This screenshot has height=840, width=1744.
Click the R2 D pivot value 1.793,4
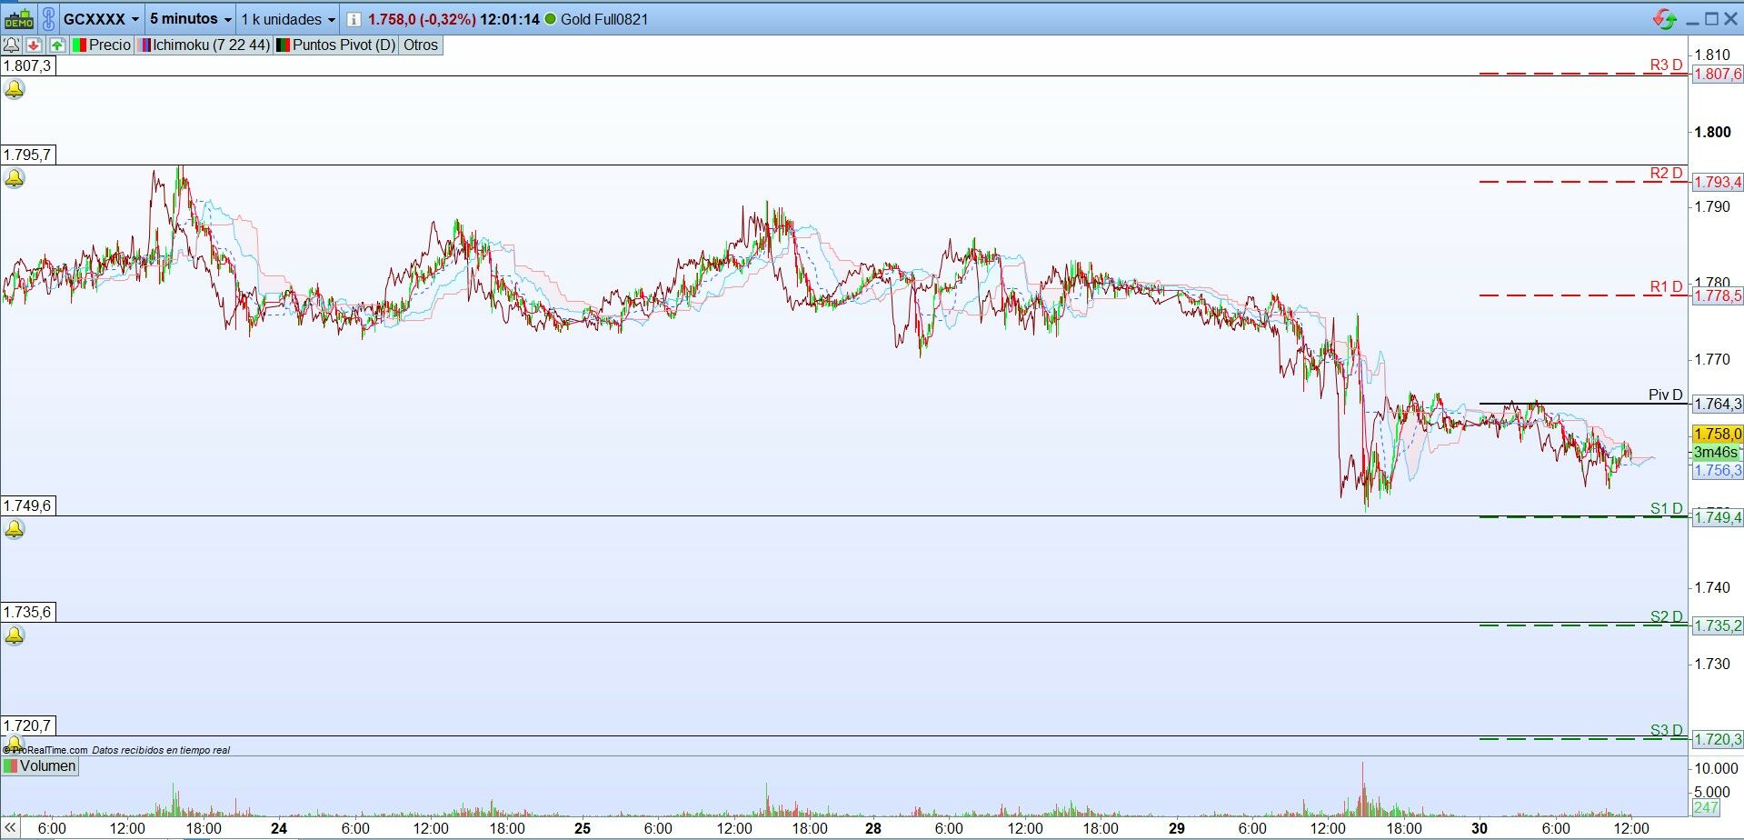click(1717, 183)
